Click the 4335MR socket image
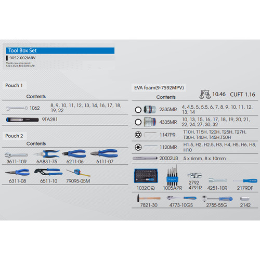This screenshot has height=260, width=260. 150,122
